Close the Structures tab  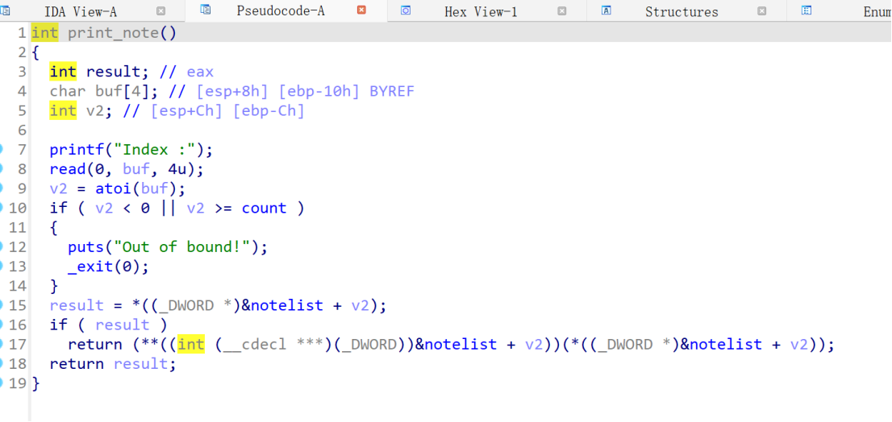761,11
